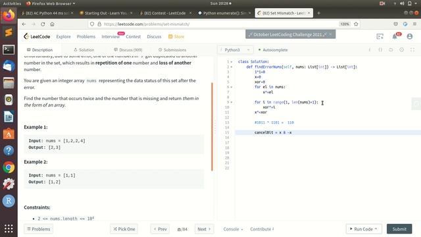Expand the Console panel

click(233, 229)
